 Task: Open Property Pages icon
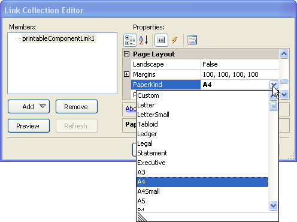coord(192,40)
